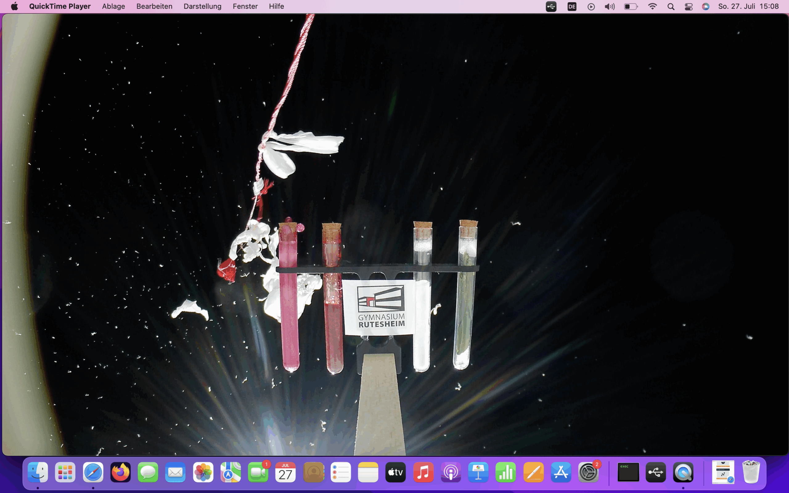Click the date and time display

[748, 6]
